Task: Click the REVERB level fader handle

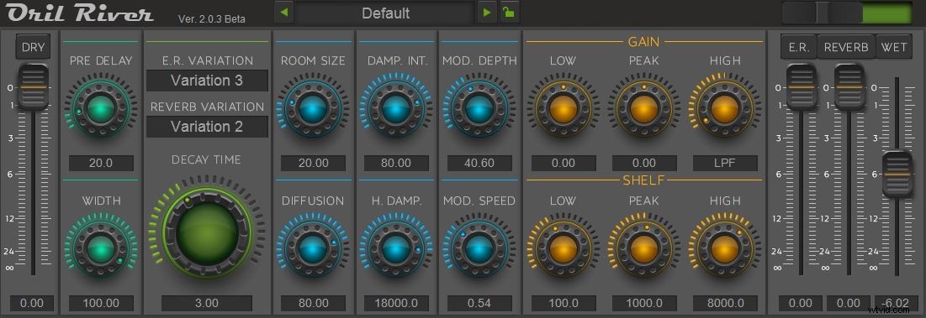Action: pyautogui.click(x=849, y=86)
